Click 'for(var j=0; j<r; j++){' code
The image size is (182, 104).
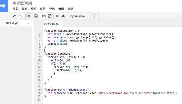coord(71,67)
